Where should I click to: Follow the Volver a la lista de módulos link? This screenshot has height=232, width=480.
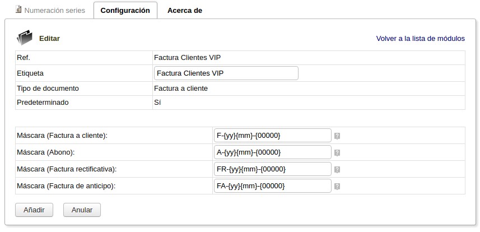(x=420, y=39)
